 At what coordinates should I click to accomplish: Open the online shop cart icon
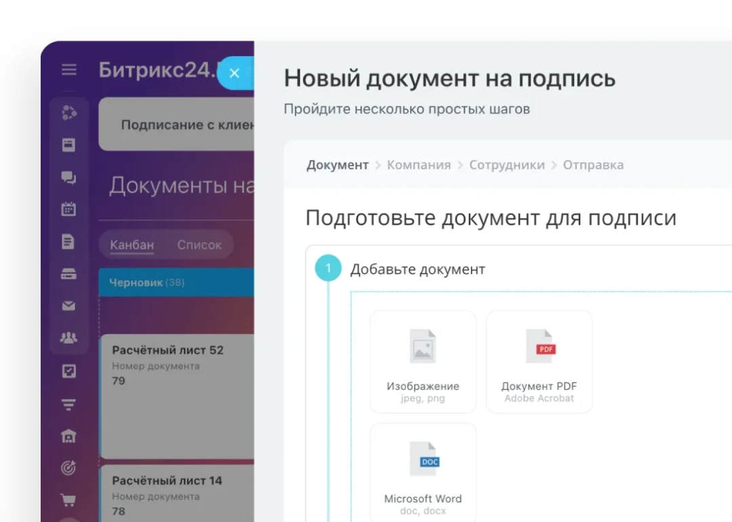68,498
